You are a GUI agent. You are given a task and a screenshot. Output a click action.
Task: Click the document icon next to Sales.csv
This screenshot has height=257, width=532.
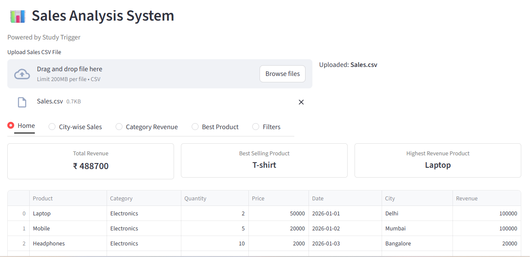click(22, 102)
